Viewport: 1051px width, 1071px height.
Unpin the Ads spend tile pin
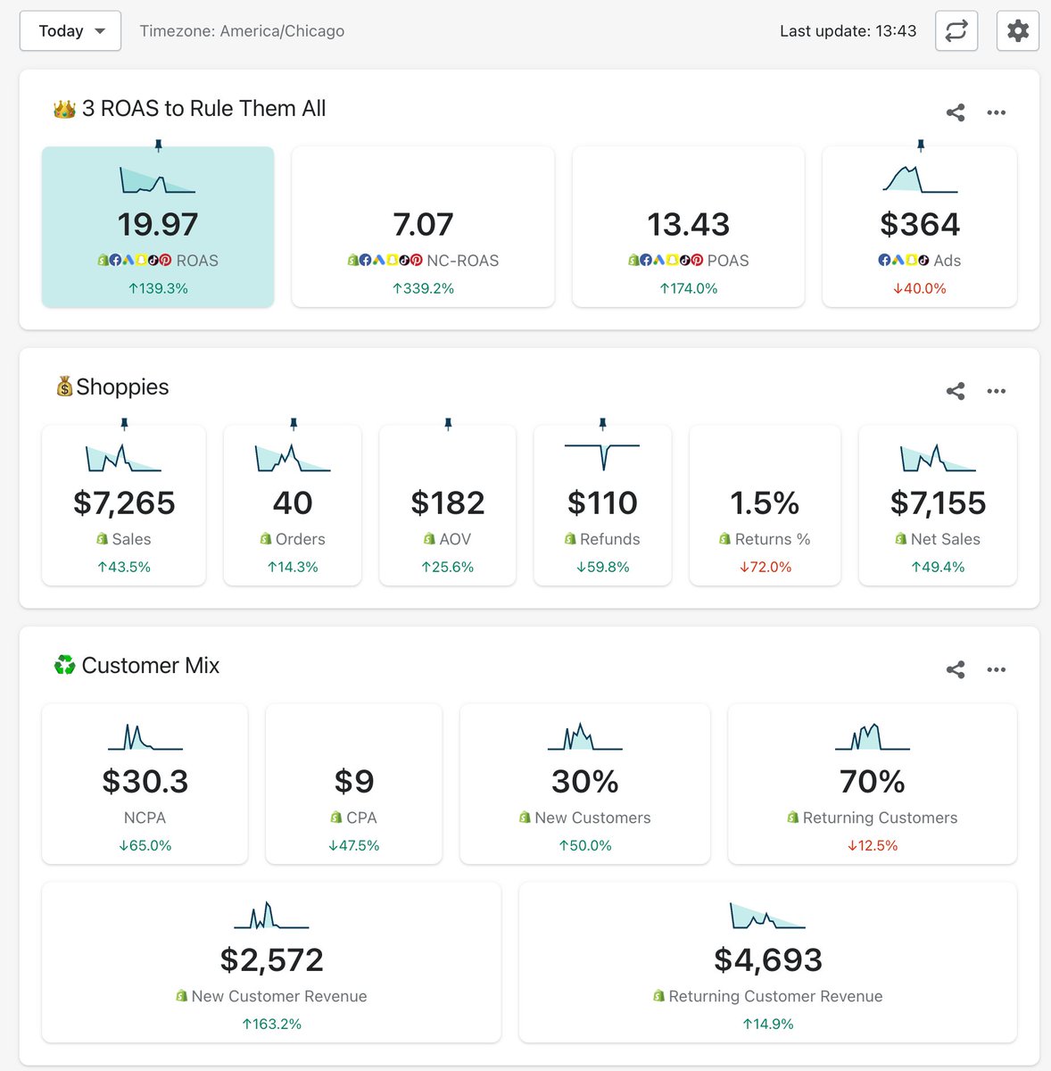[x=921, y=145]
